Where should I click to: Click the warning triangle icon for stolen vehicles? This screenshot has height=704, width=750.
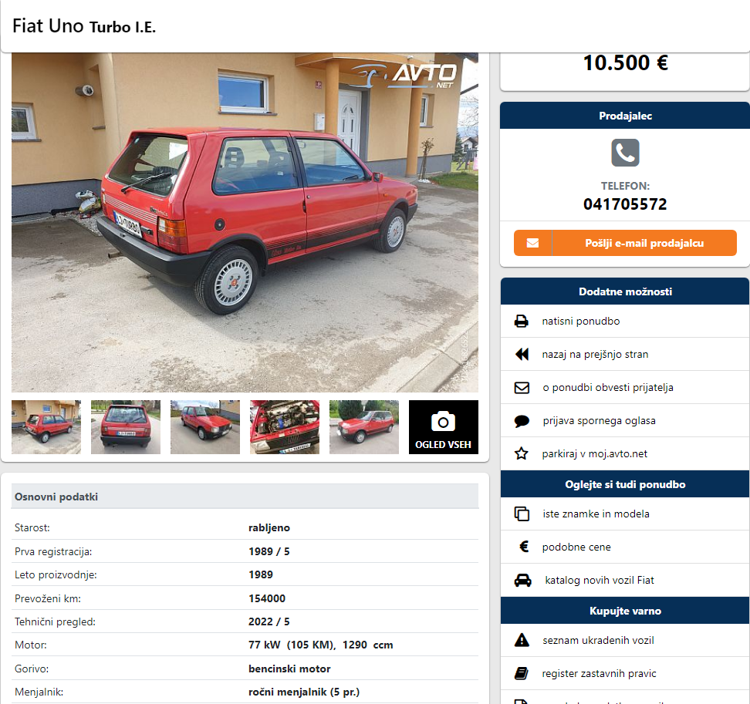522,640
